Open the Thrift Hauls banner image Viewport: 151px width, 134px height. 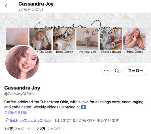(x=111, y=39)
